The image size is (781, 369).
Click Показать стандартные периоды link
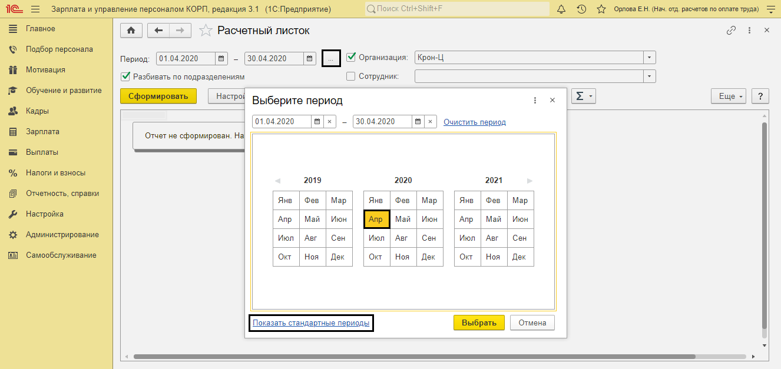tap(311, 323)
